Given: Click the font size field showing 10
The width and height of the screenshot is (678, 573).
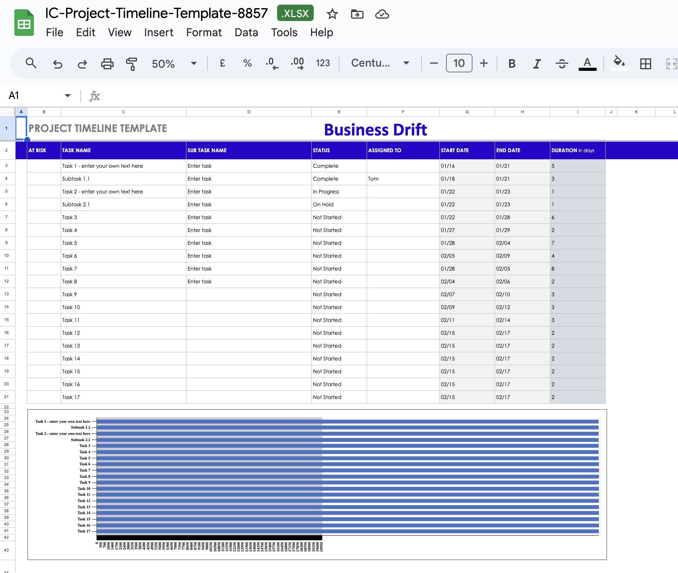Looking at the screenshot, I should 459,63.
